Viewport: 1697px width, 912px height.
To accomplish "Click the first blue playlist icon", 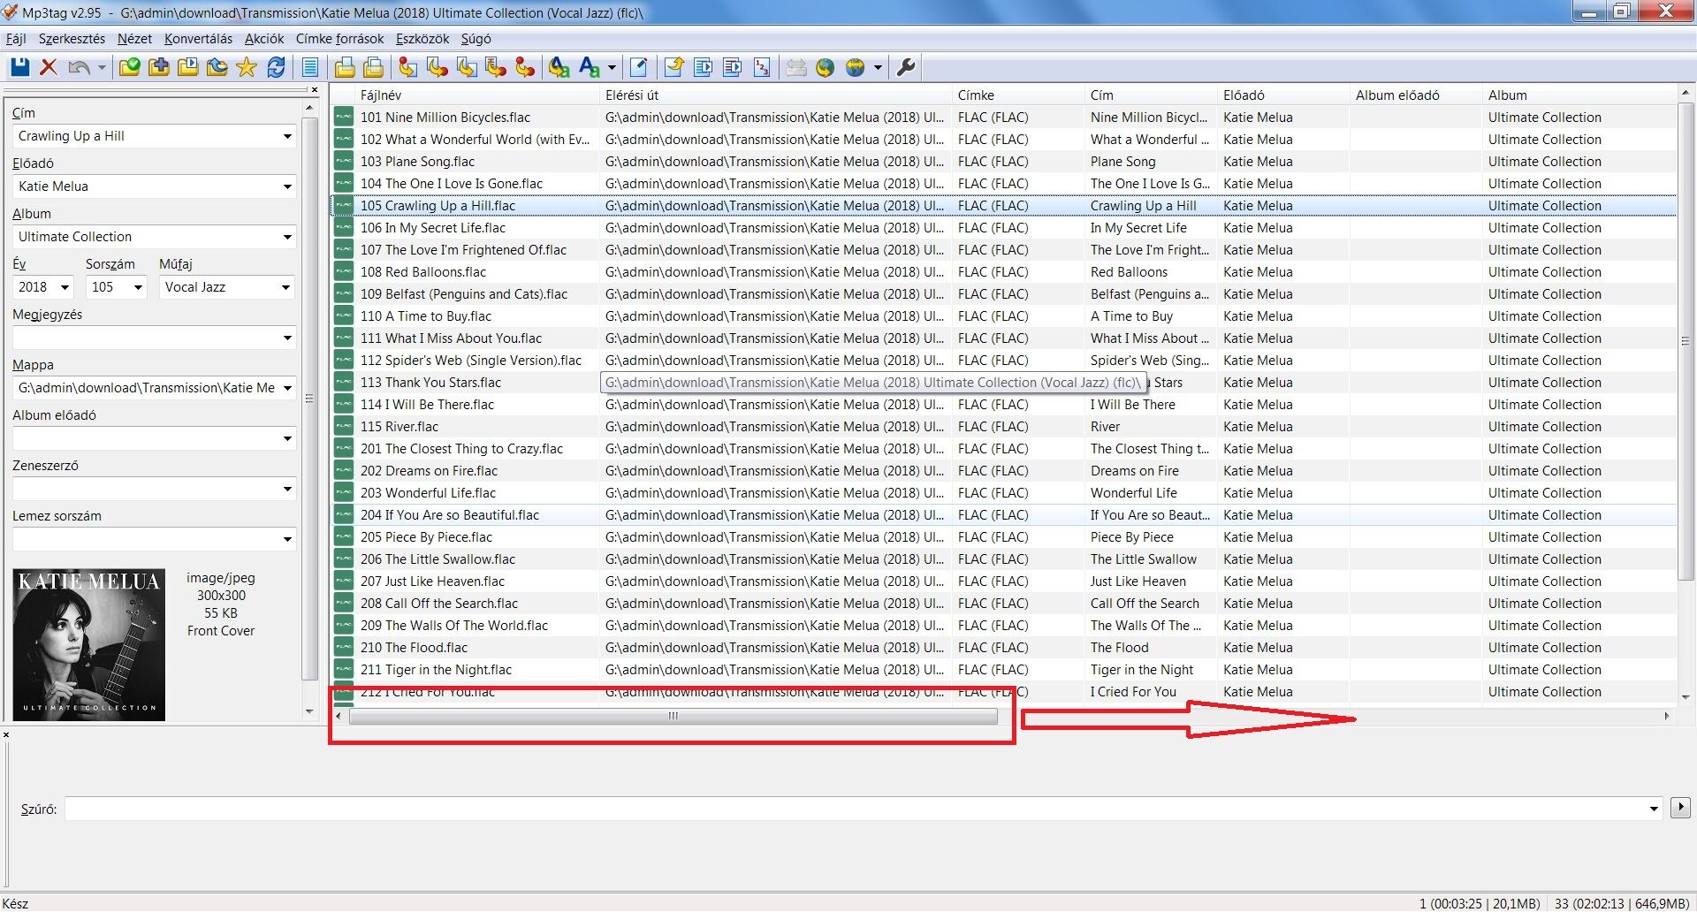I will coord(704,67).
